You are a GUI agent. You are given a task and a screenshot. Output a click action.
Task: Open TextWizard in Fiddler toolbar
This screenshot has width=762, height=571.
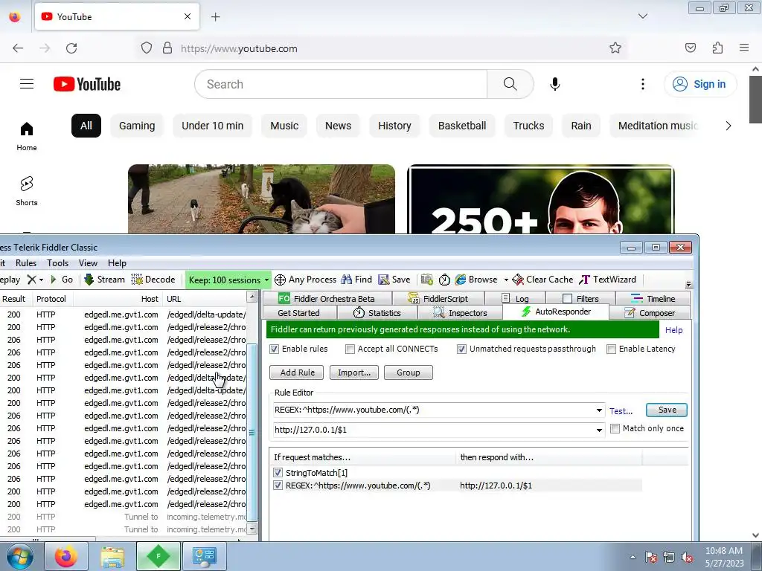pos(607,280)
